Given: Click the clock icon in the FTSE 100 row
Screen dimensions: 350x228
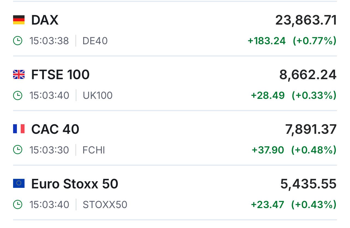Looking at the screenshot, I should (18, 96).
